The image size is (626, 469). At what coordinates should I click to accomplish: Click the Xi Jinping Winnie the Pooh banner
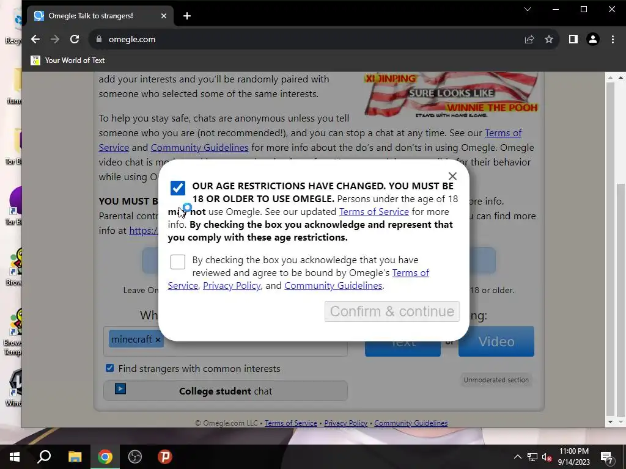pyautogui.click(x=452, y=95)
